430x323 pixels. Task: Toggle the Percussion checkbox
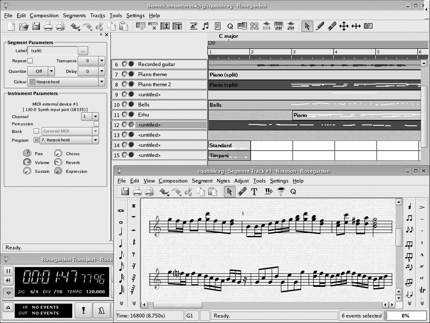point(96,124)
